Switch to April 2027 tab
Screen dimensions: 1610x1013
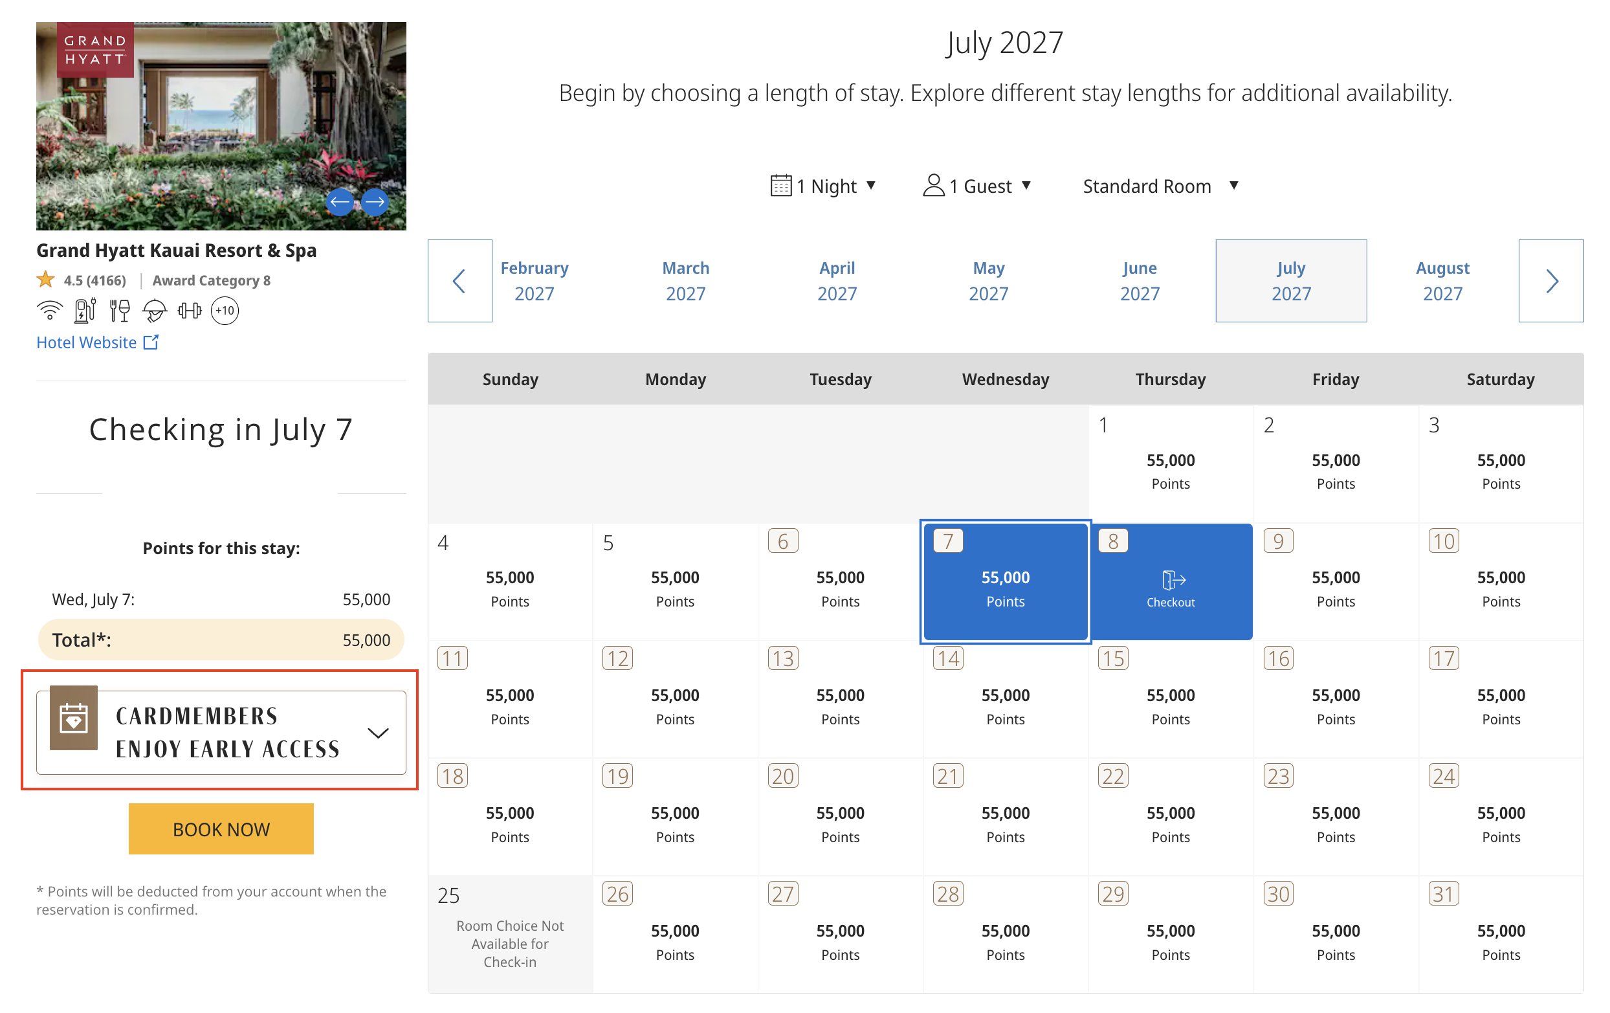click(837, 281)
